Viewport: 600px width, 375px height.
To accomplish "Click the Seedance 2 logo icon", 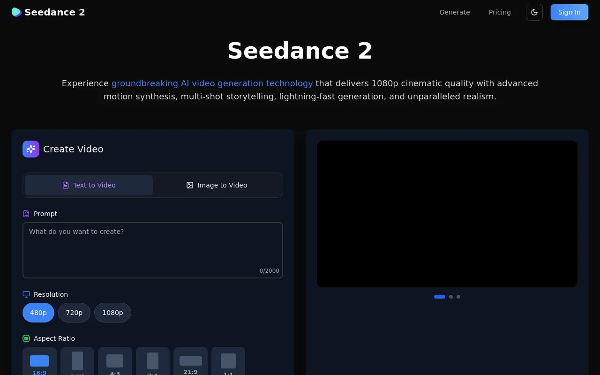I will pyautogui.click(x=16, y=12).
